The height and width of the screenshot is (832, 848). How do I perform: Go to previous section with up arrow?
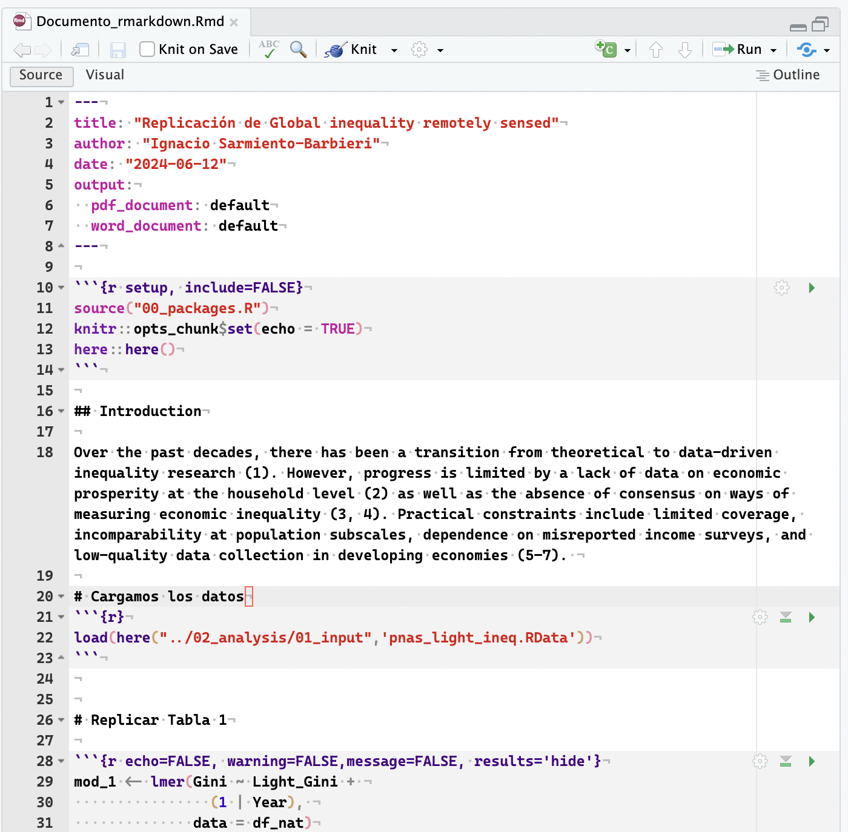(655, 50)
